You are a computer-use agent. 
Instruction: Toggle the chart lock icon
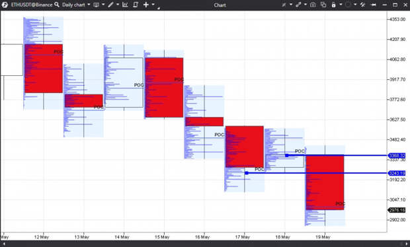click(333, 5)
